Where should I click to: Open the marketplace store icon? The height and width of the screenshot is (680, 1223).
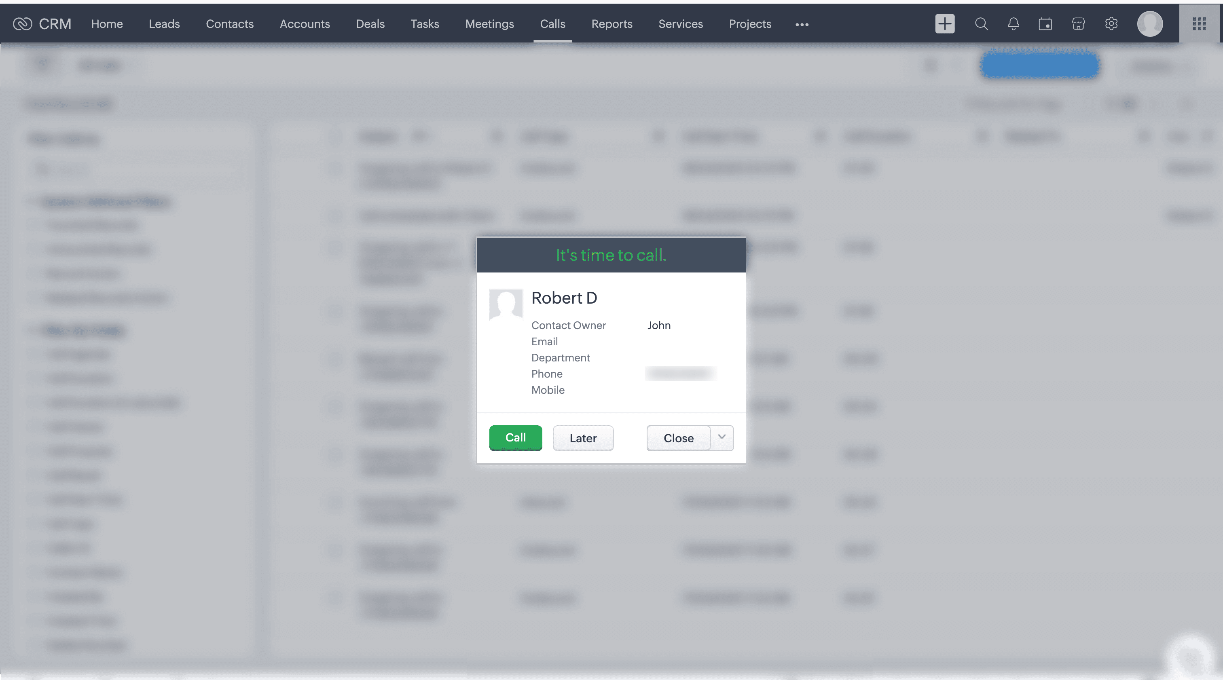pyautogui.click(x=1078, y=24)
